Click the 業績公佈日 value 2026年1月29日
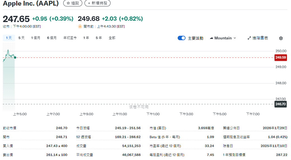Screen dimensions: 291x160 click(x=275, y=128)
